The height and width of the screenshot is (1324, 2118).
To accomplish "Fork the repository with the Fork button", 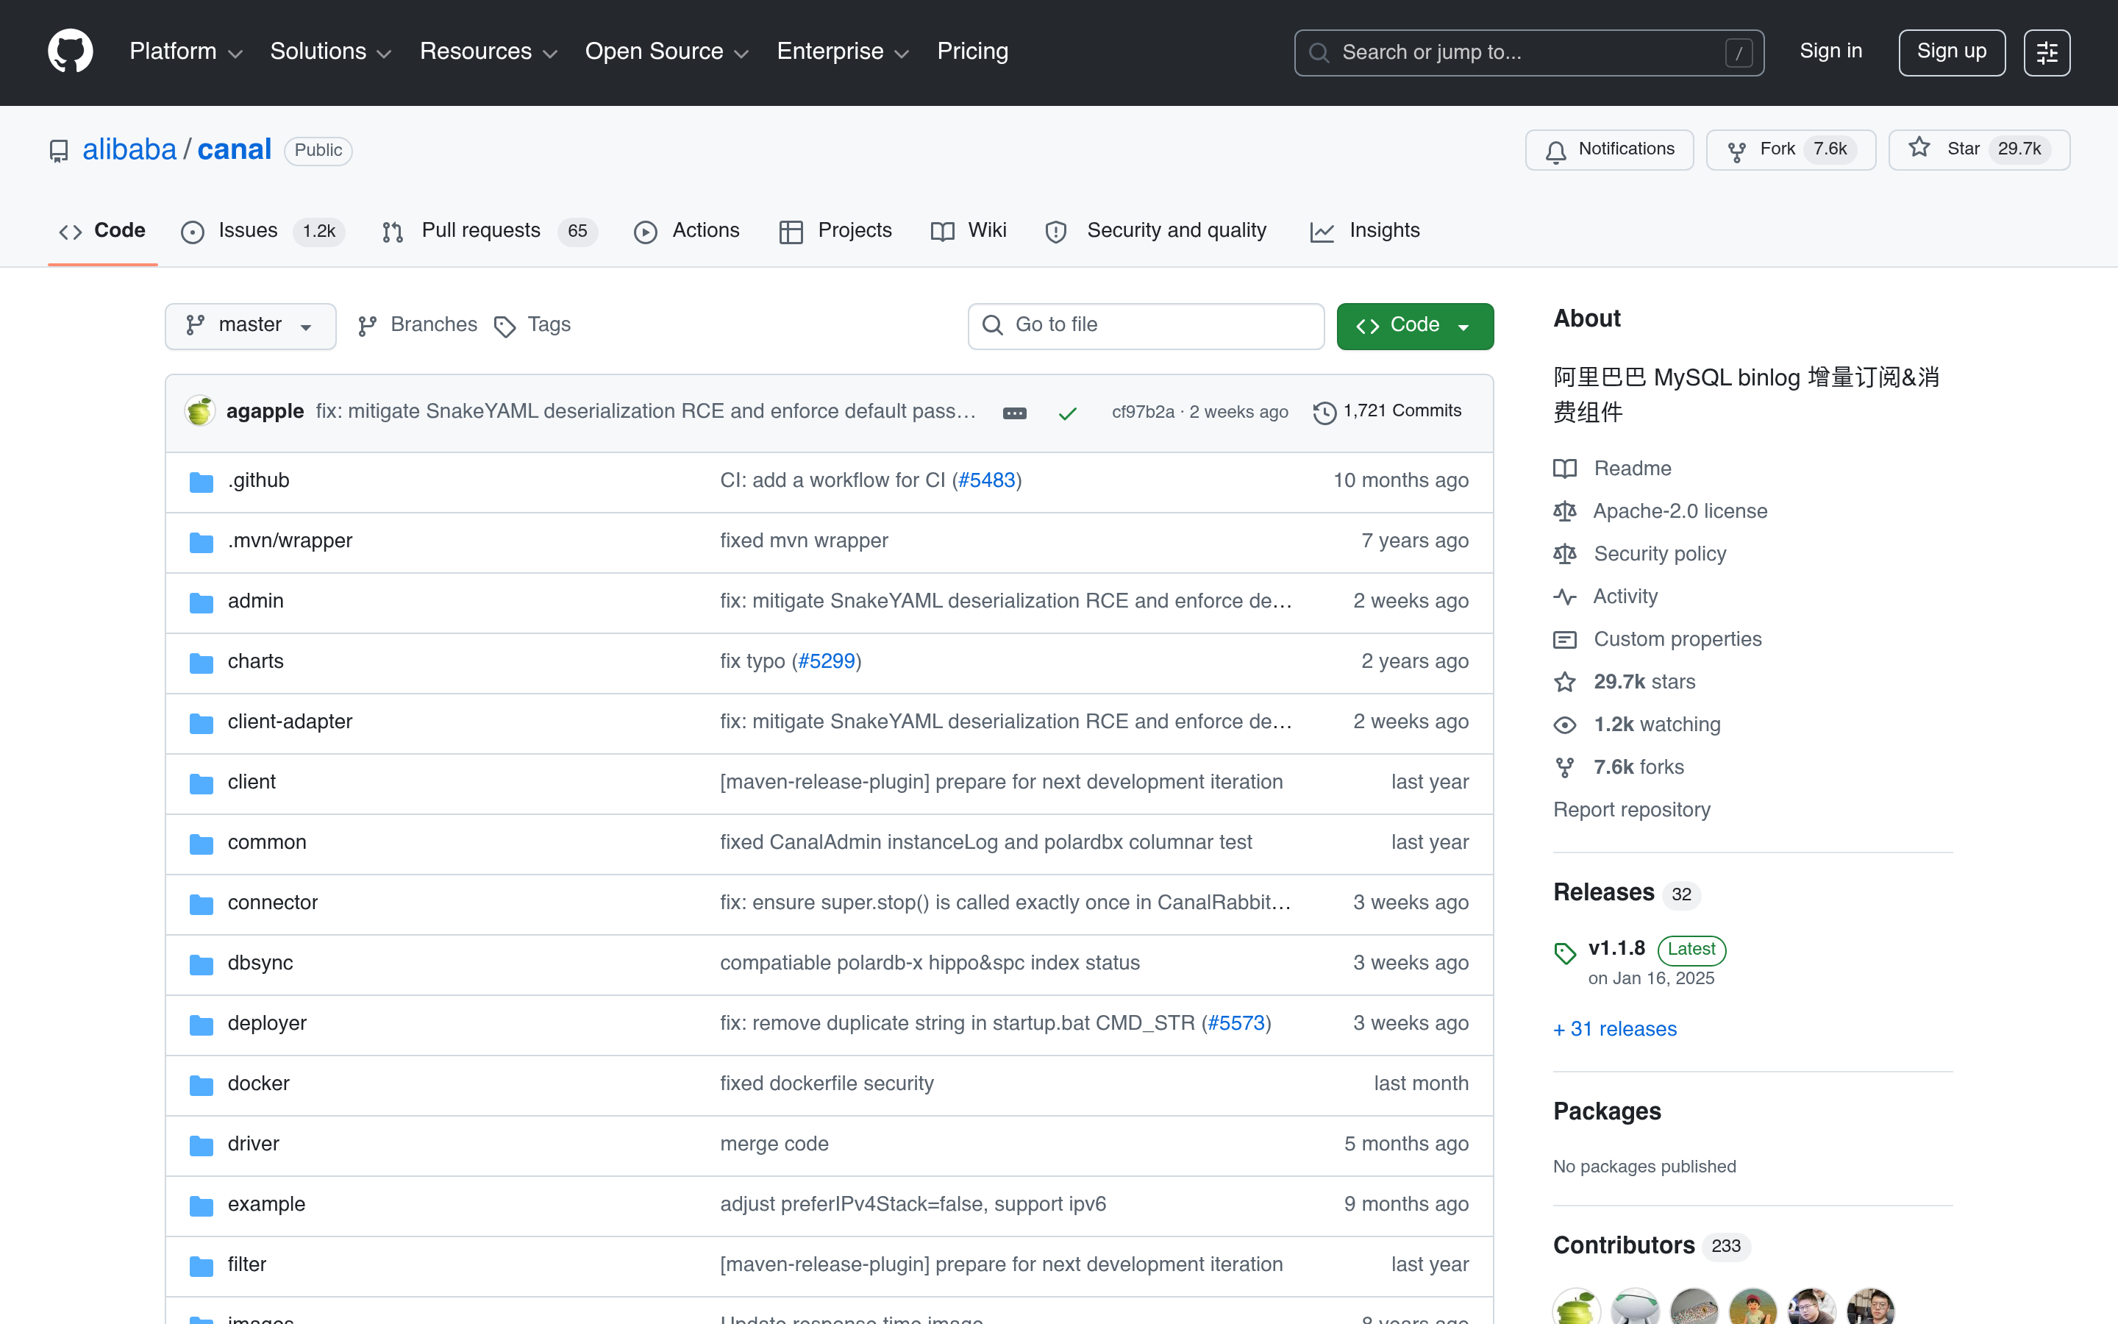I will pyautogui.click(x=1791, y=150).
